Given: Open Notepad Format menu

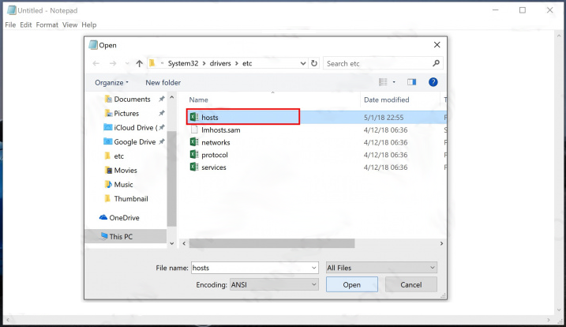Looking at the screenshot, I should (x=47, y=24).
